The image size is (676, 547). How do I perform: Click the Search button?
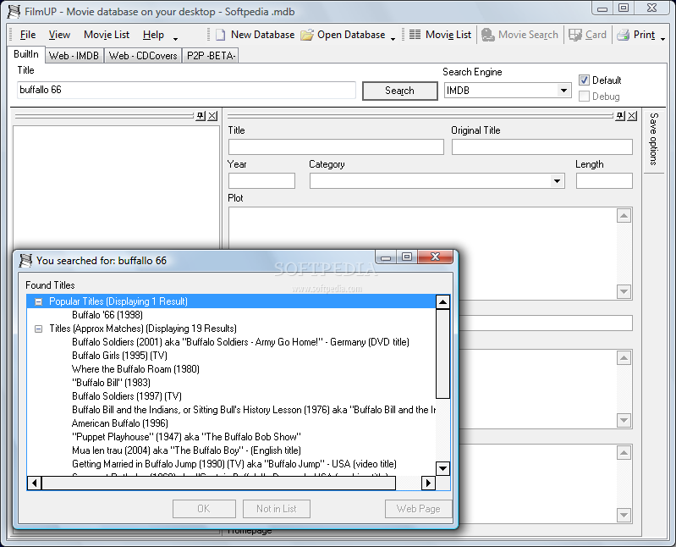399,91
